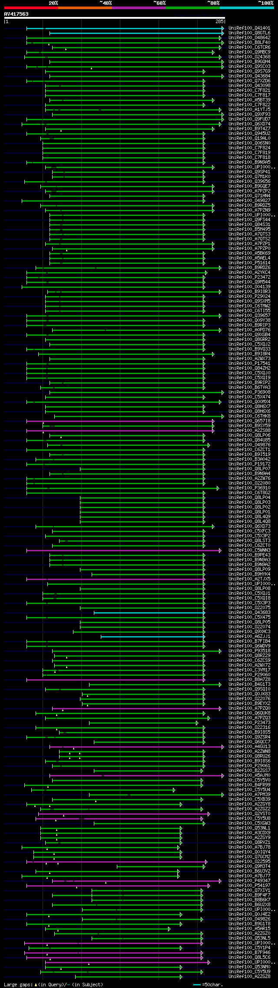Click the UniRef100_A7PM39 label
The height and width of the screenshot is (988, 278).
249,795
